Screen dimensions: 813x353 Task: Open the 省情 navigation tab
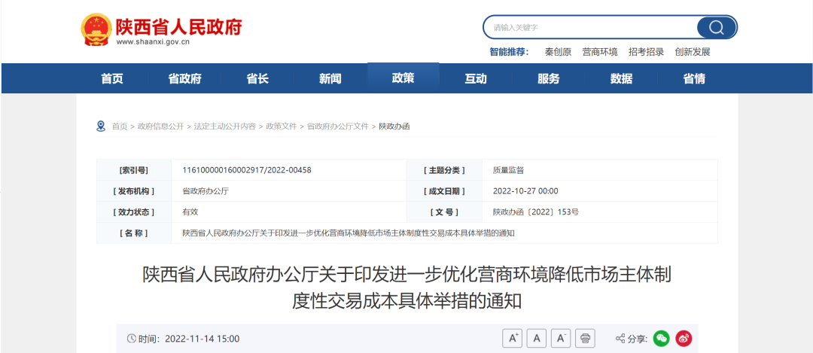pyautogui.click(x=694, y=79)
